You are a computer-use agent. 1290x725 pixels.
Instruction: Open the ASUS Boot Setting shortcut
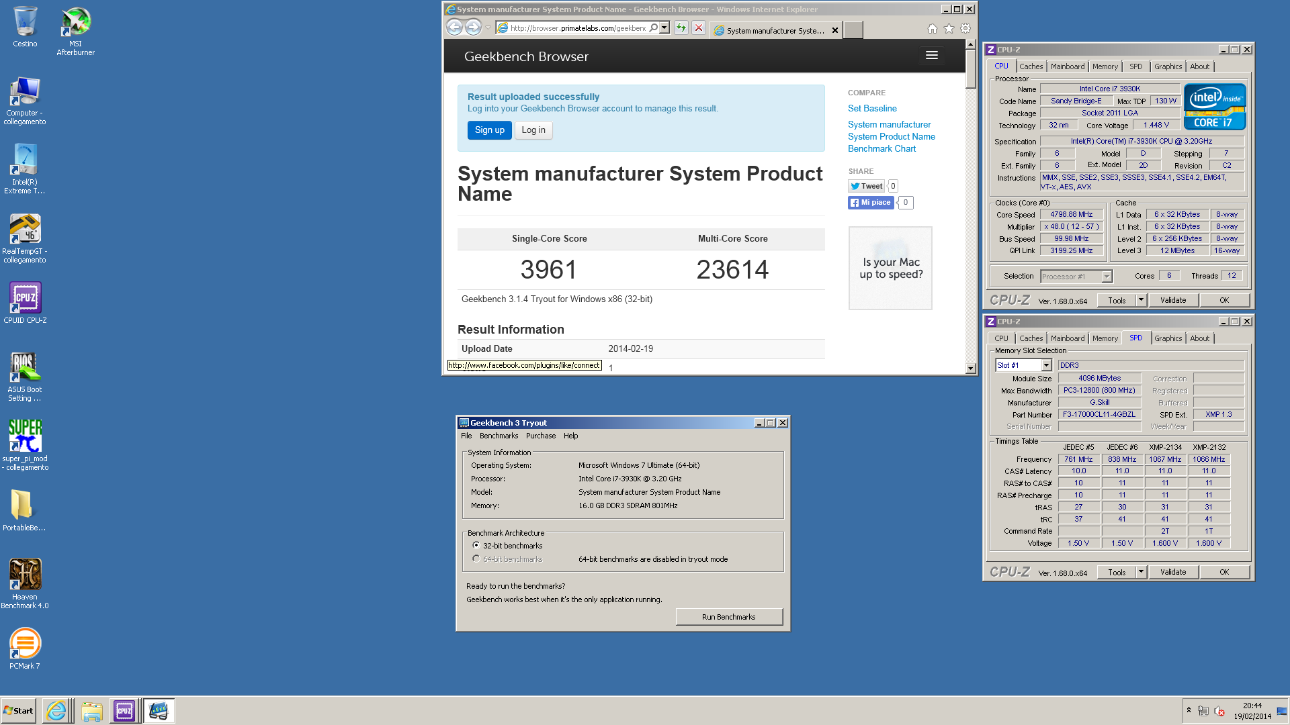[25, 377]
